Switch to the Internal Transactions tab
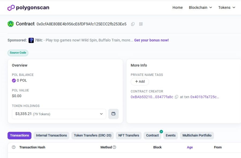Viewport: 241px width, 158px height. [x=51, y=136]
